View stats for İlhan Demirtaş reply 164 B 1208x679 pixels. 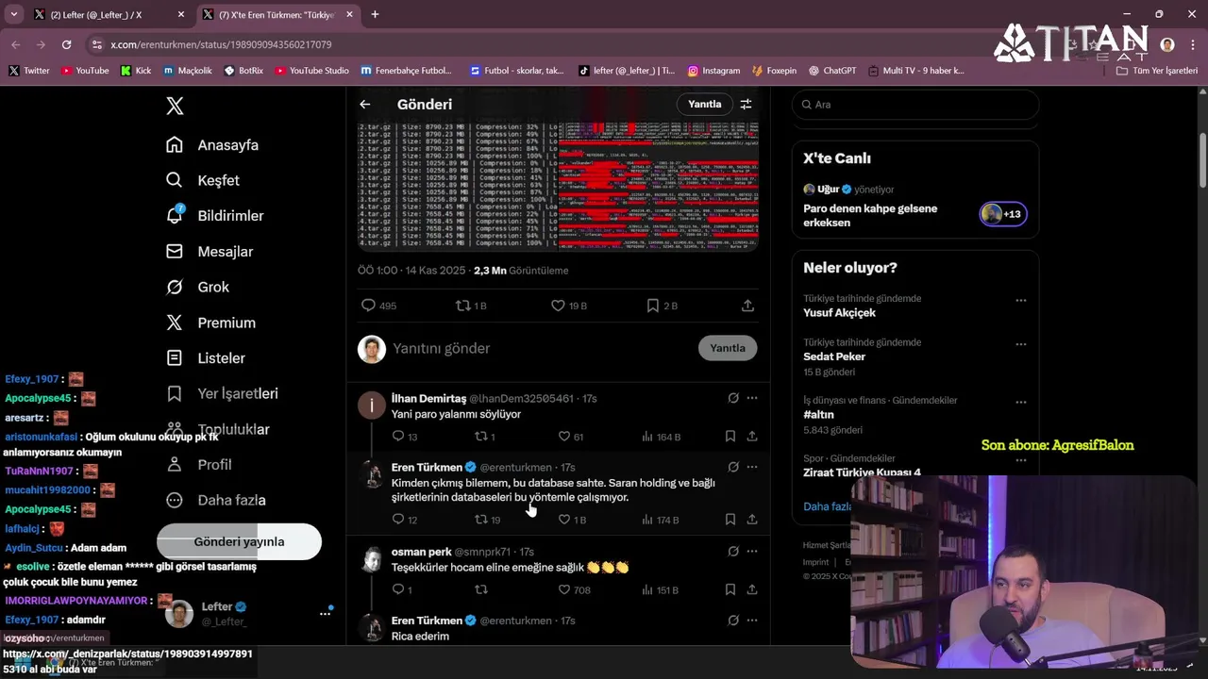pyautogui.click(x=661, y=437)
